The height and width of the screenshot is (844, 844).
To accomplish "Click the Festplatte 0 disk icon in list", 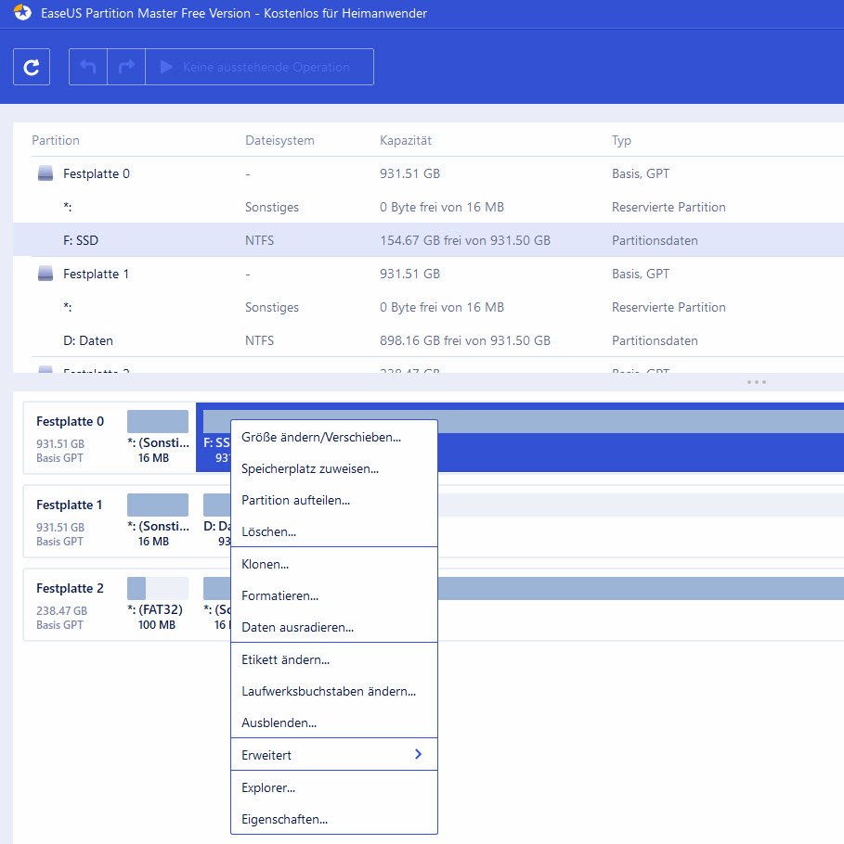I will pyautogui.click(x=45, y=174).
